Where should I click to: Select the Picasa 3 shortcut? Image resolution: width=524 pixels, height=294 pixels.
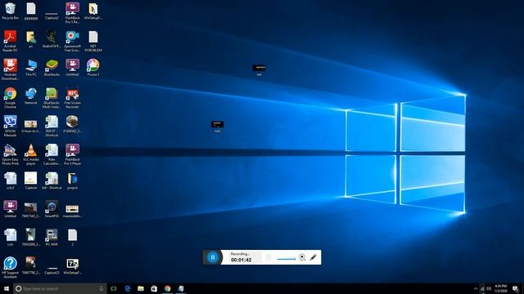click(93, 68)
